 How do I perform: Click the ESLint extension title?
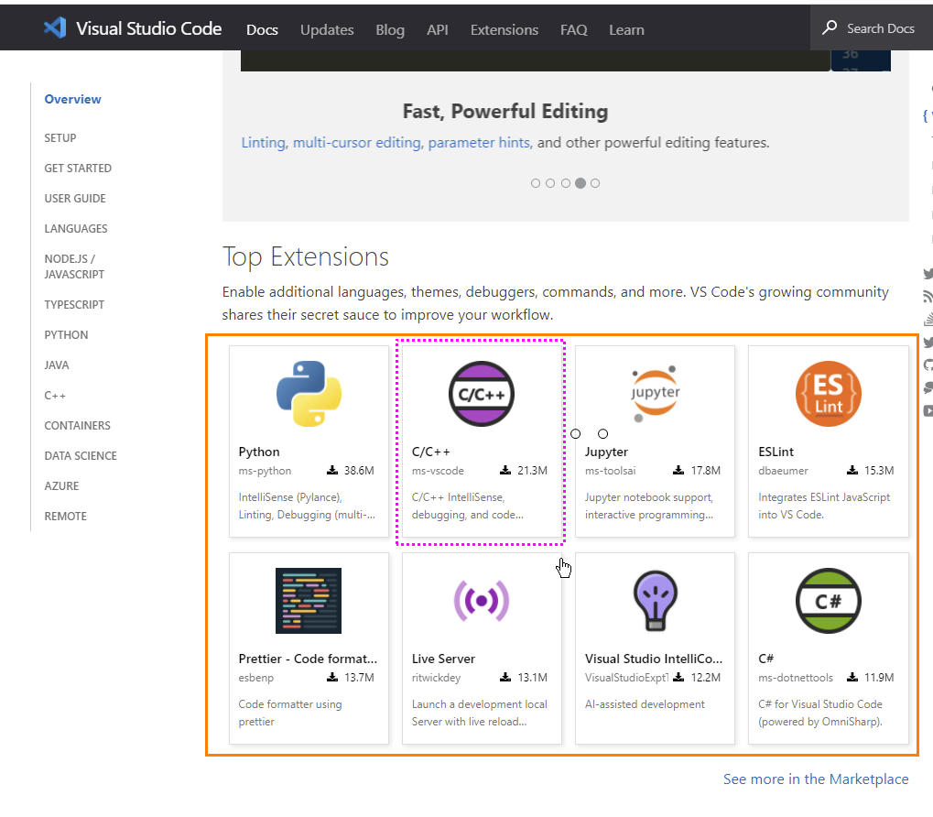[776, 452]
